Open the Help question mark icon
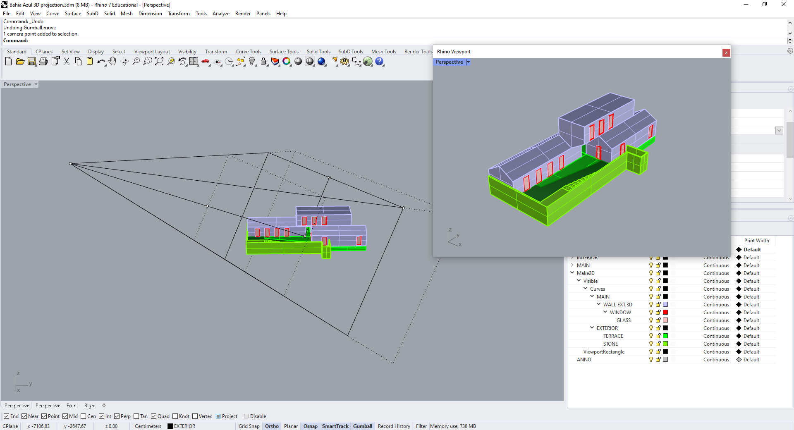This screenshot has width=794, height=430. [379, 62]
